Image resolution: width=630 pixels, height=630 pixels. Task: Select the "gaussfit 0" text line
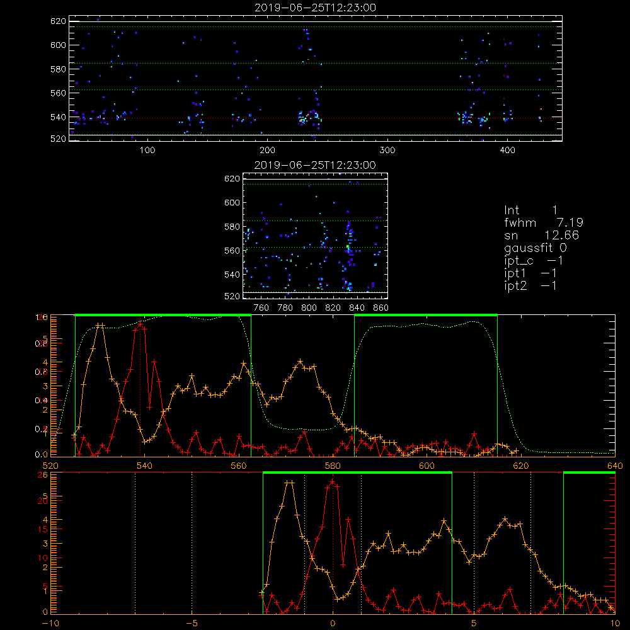(x=535, y=248)
